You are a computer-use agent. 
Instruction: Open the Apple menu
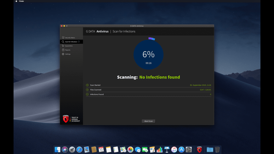point(16,1)
